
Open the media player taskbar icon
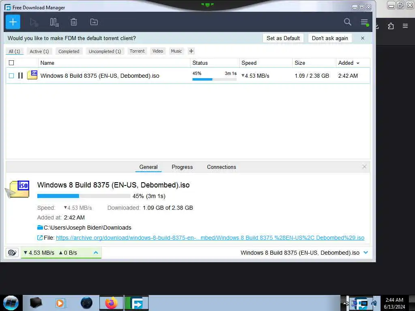tap(60, 303)
